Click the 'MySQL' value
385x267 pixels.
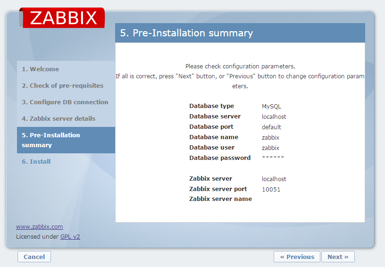point(271,107)
